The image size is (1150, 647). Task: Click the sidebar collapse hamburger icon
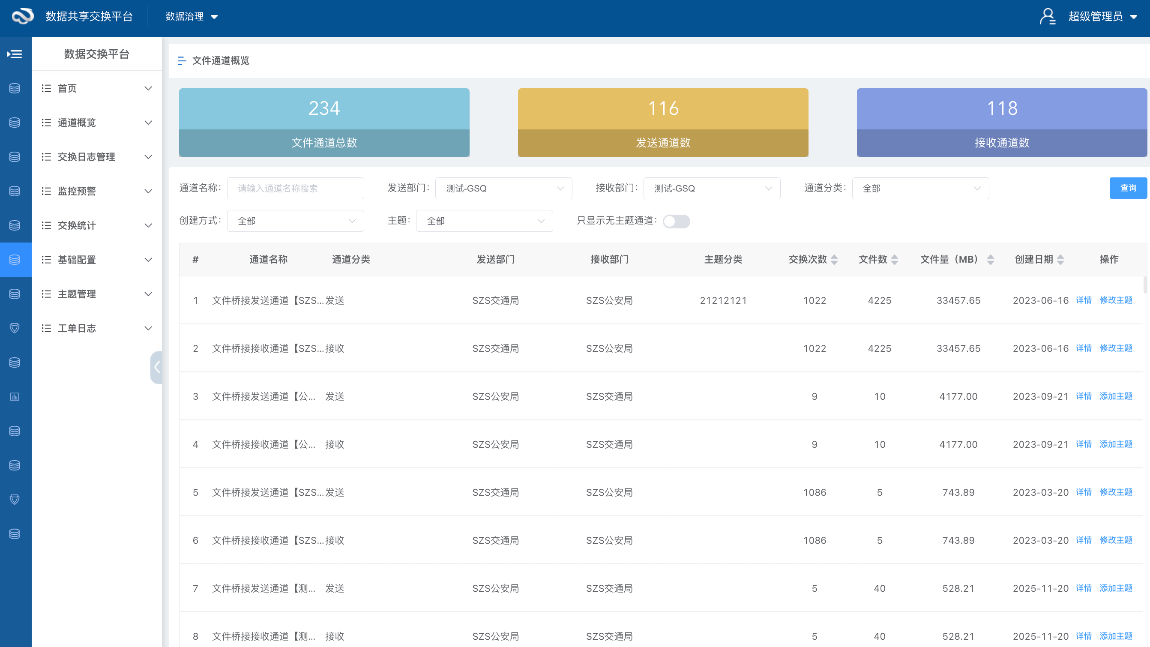15,54
